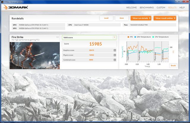Click the CPU Intel Core i7 4930K field
190x123 pixels.
coord(94,25)
